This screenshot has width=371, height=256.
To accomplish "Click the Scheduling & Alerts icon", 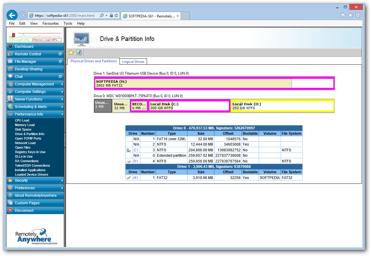I will coord(10,106).
